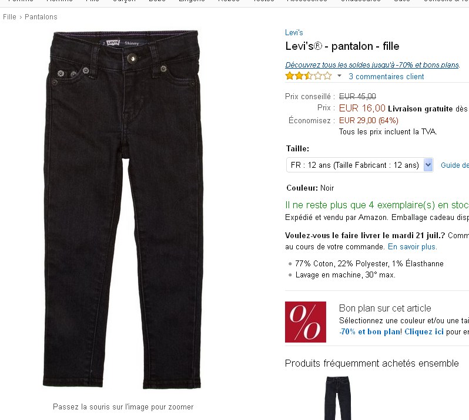Click the Bon plan sur cet article heading
The width and height of the screenshot is (469, 420).
[x=385, y=308]
